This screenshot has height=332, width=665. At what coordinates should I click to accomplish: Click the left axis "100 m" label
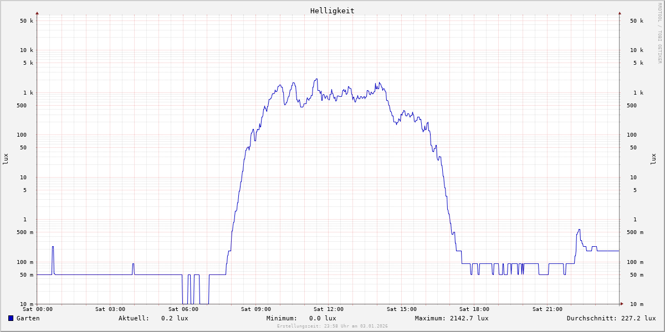point(25,262)
